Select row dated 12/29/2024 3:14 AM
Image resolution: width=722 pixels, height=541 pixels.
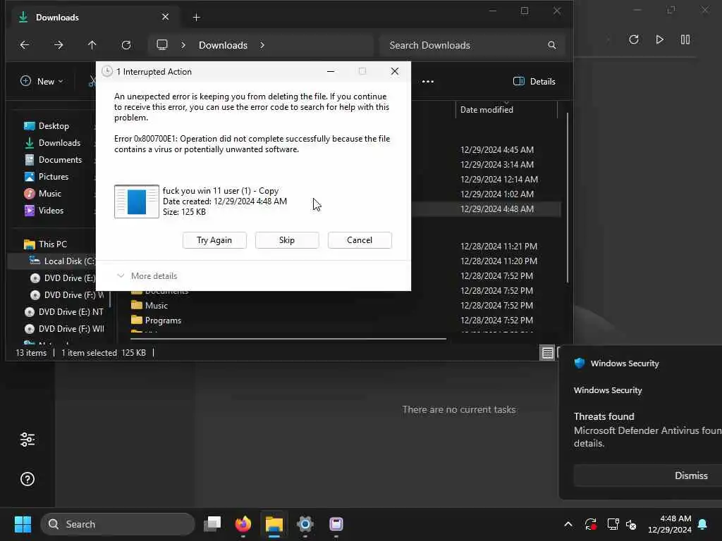[x=497, y=165]
